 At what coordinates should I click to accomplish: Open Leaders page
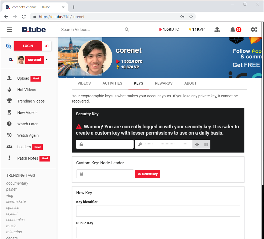[x=24, y=147]
